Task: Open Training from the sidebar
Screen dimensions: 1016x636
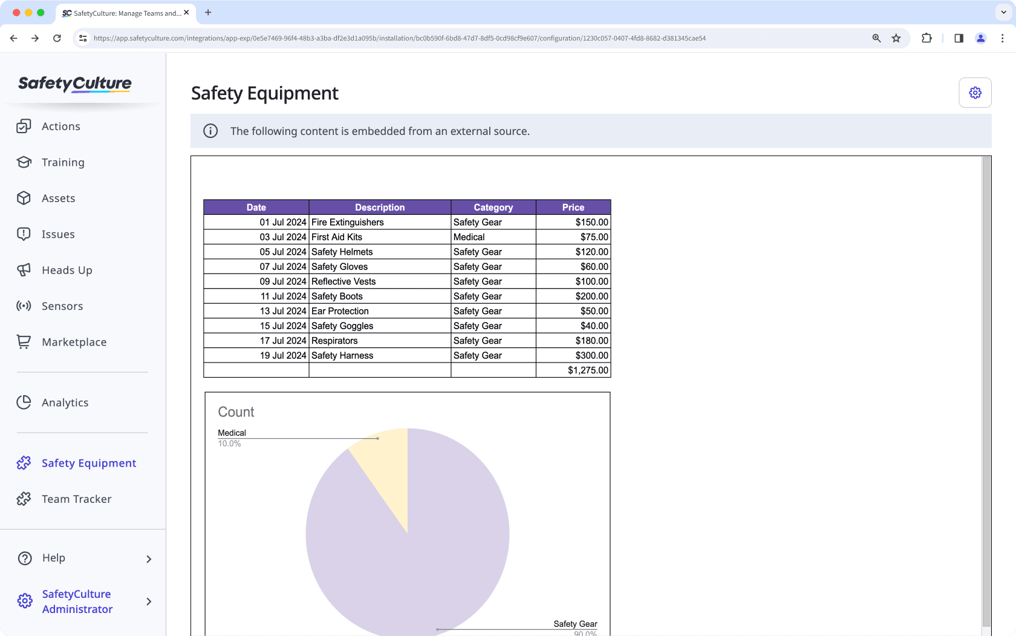Action: pyautogui.click(x=63, y=162)
